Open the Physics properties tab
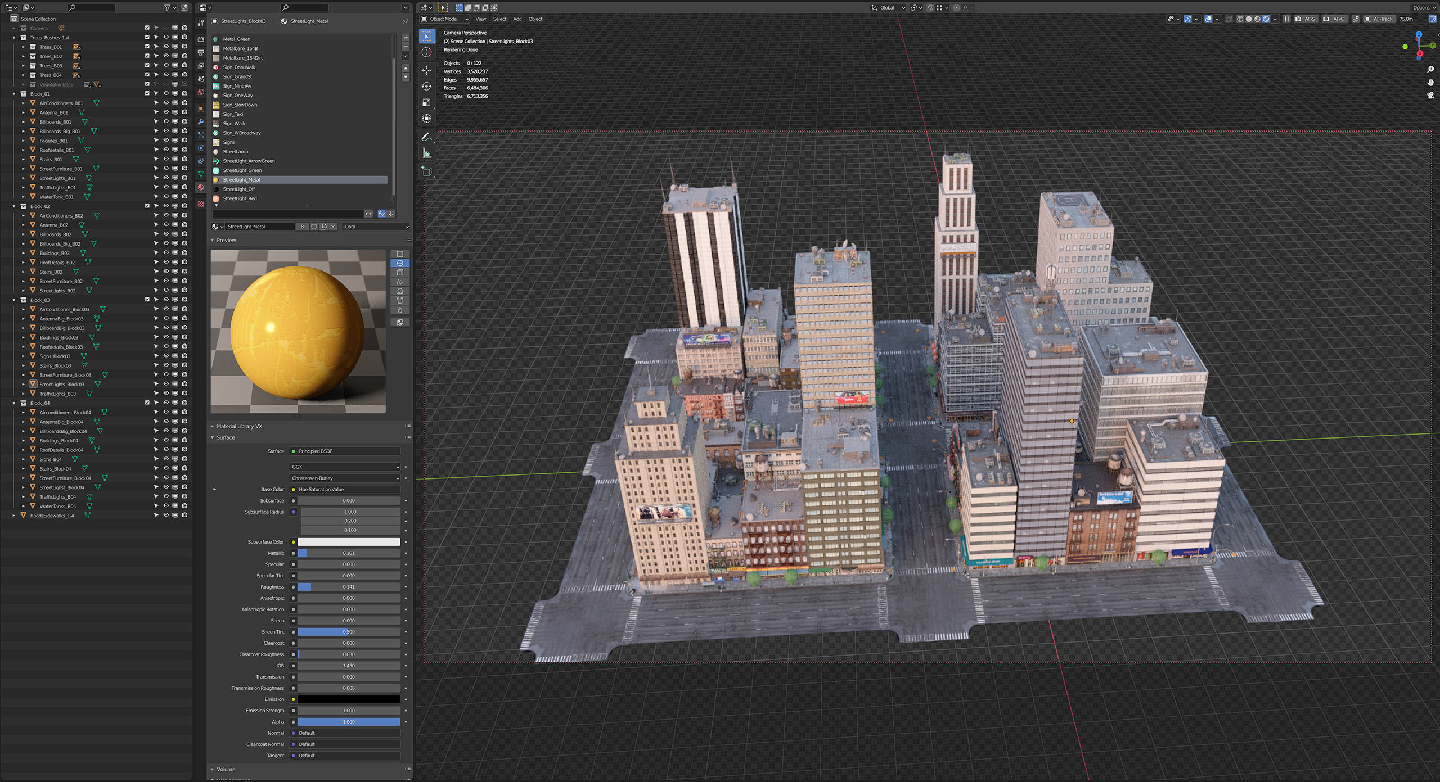The width and height of the screenshot is (1440, 782). click(x=201, y=148)
